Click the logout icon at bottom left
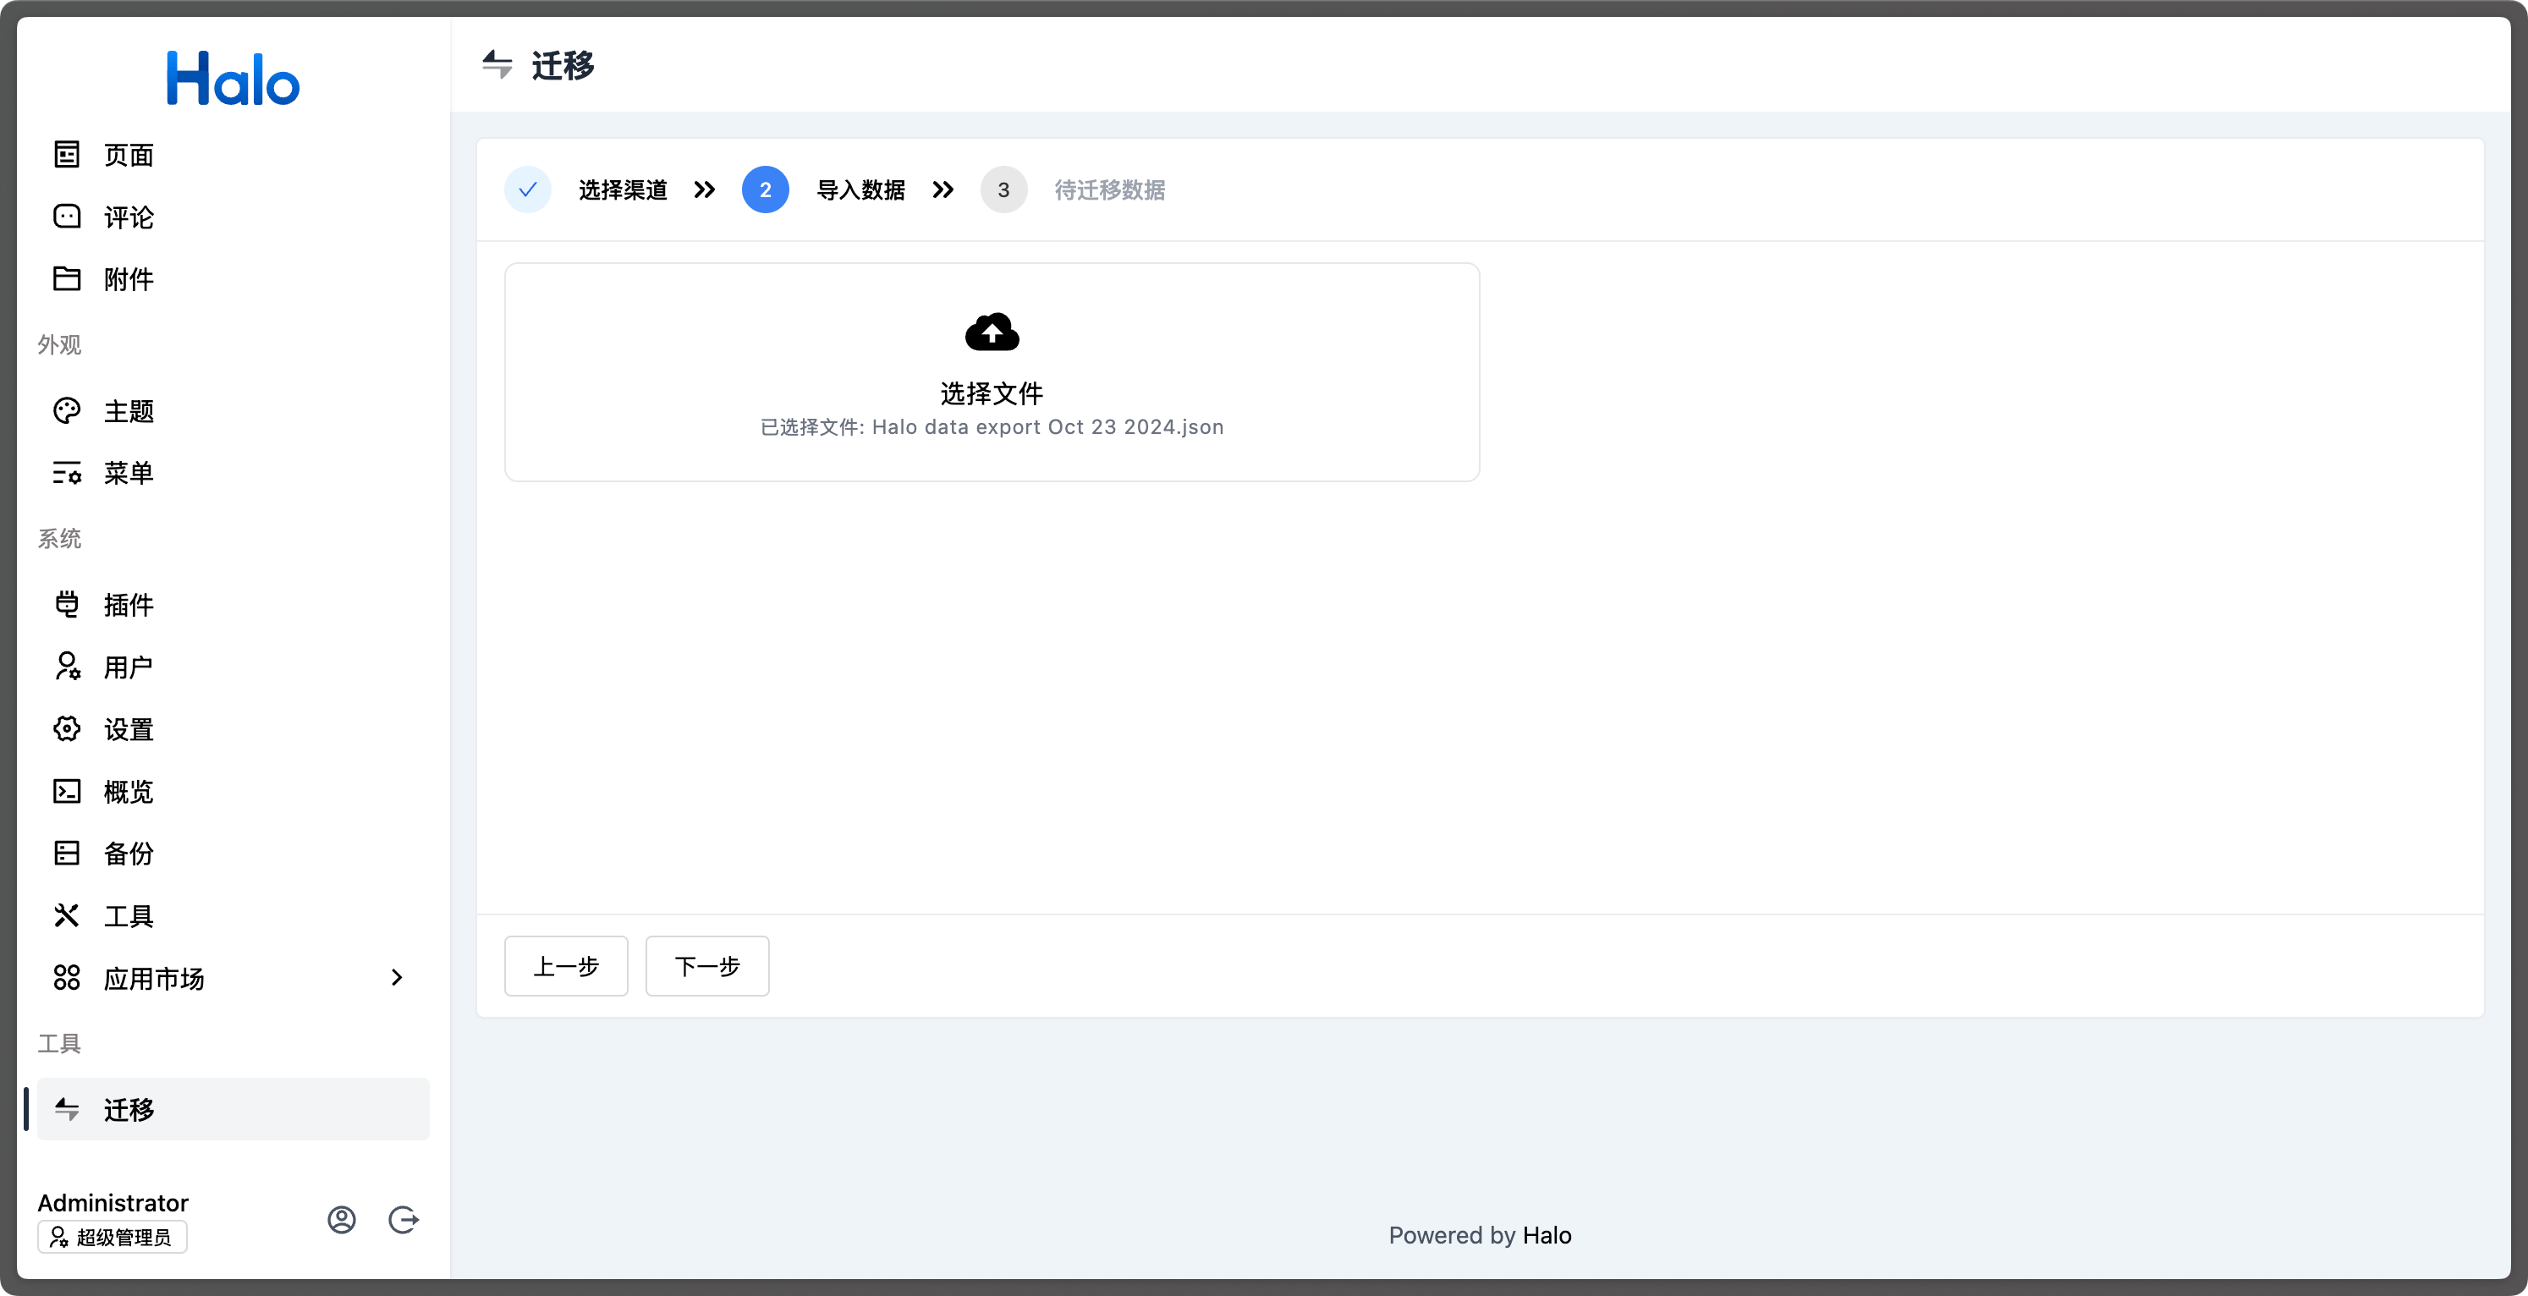Image resolution: width=2528 pixels, height=1296 pixels. (404, 1220)
